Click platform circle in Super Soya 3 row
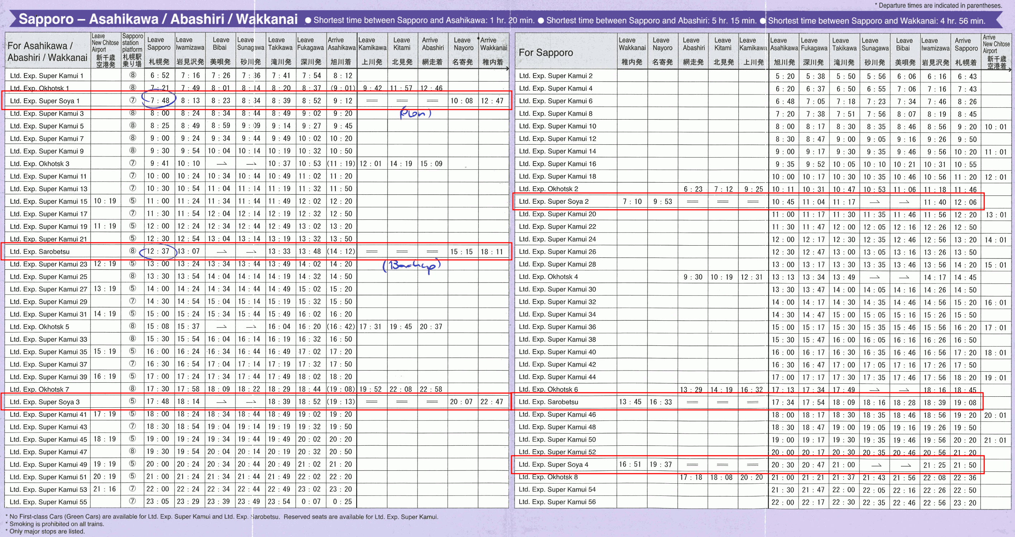 133,401
